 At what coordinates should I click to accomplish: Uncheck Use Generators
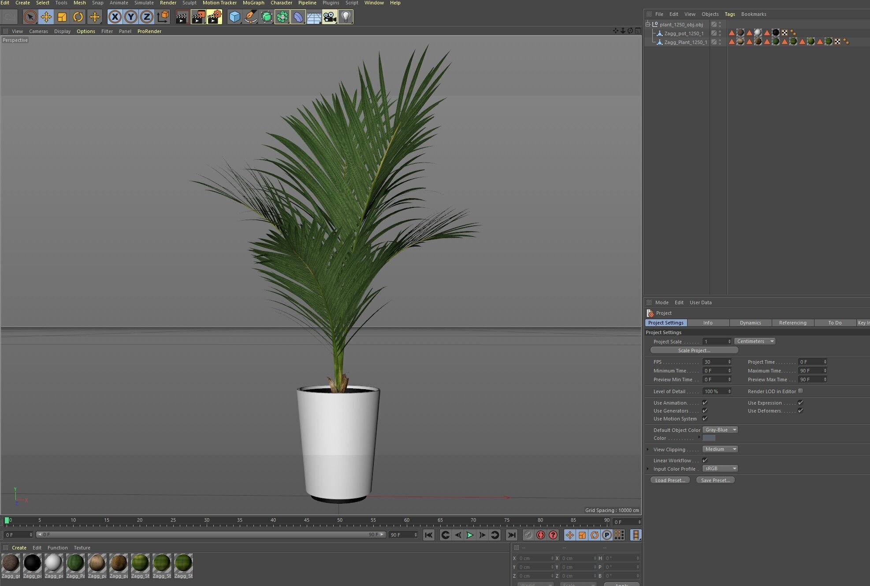point(705,410)
